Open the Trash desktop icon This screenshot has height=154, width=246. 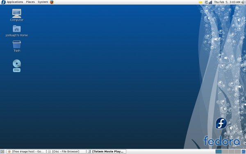(x=17, y=46)
